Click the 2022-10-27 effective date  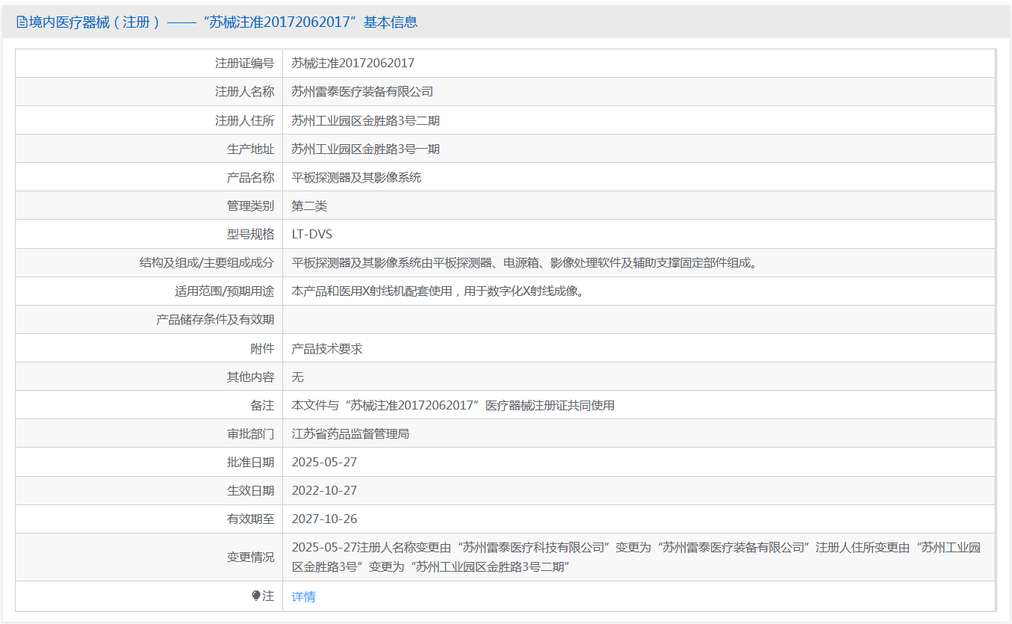324,490
